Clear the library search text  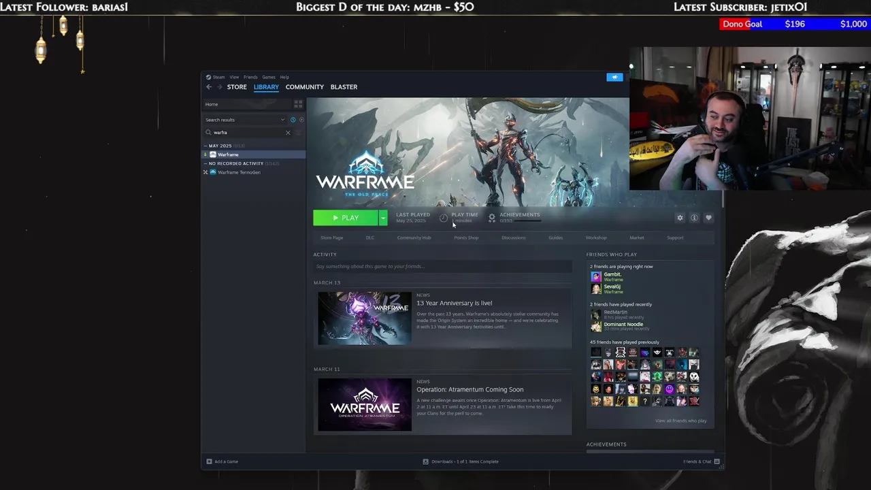(x=288, y=133)
